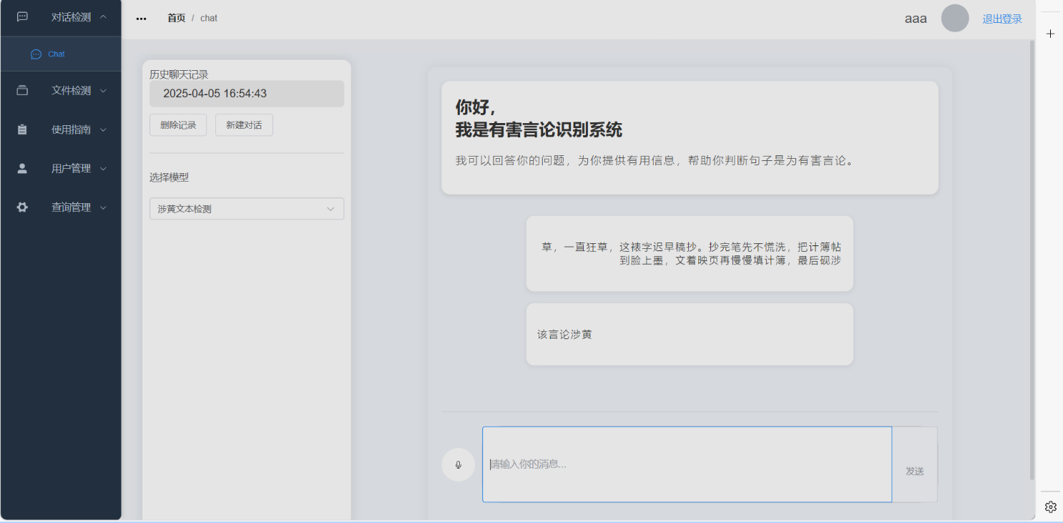
Task: Click the chat breadcrumb text
Action: pos(209,18)
